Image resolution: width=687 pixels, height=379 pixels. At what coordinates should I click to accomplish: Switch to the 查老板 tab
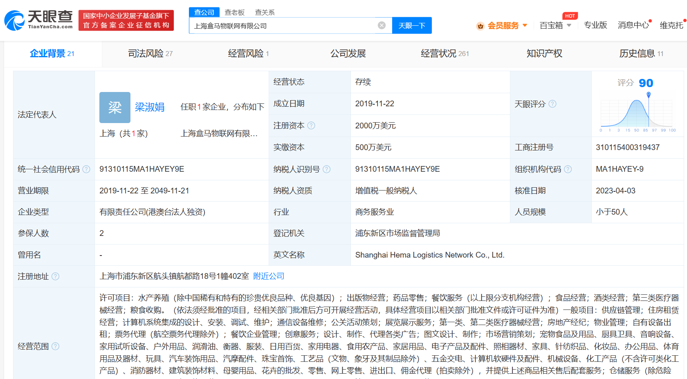234,12
